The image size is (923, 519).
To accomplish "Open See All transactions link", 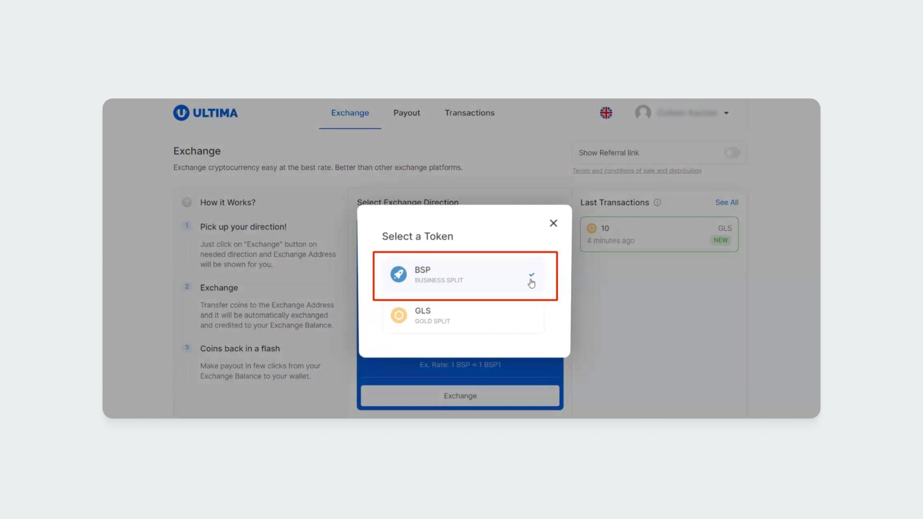I will tap(727, 203).
